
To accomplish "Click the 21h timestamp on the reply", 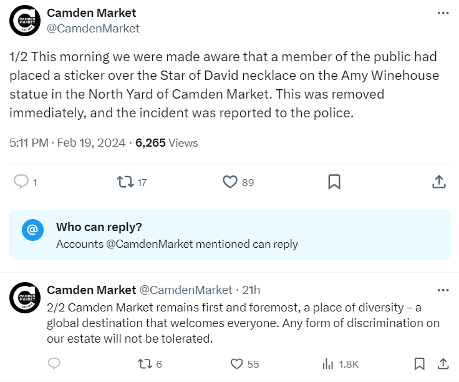I will 251,290.
